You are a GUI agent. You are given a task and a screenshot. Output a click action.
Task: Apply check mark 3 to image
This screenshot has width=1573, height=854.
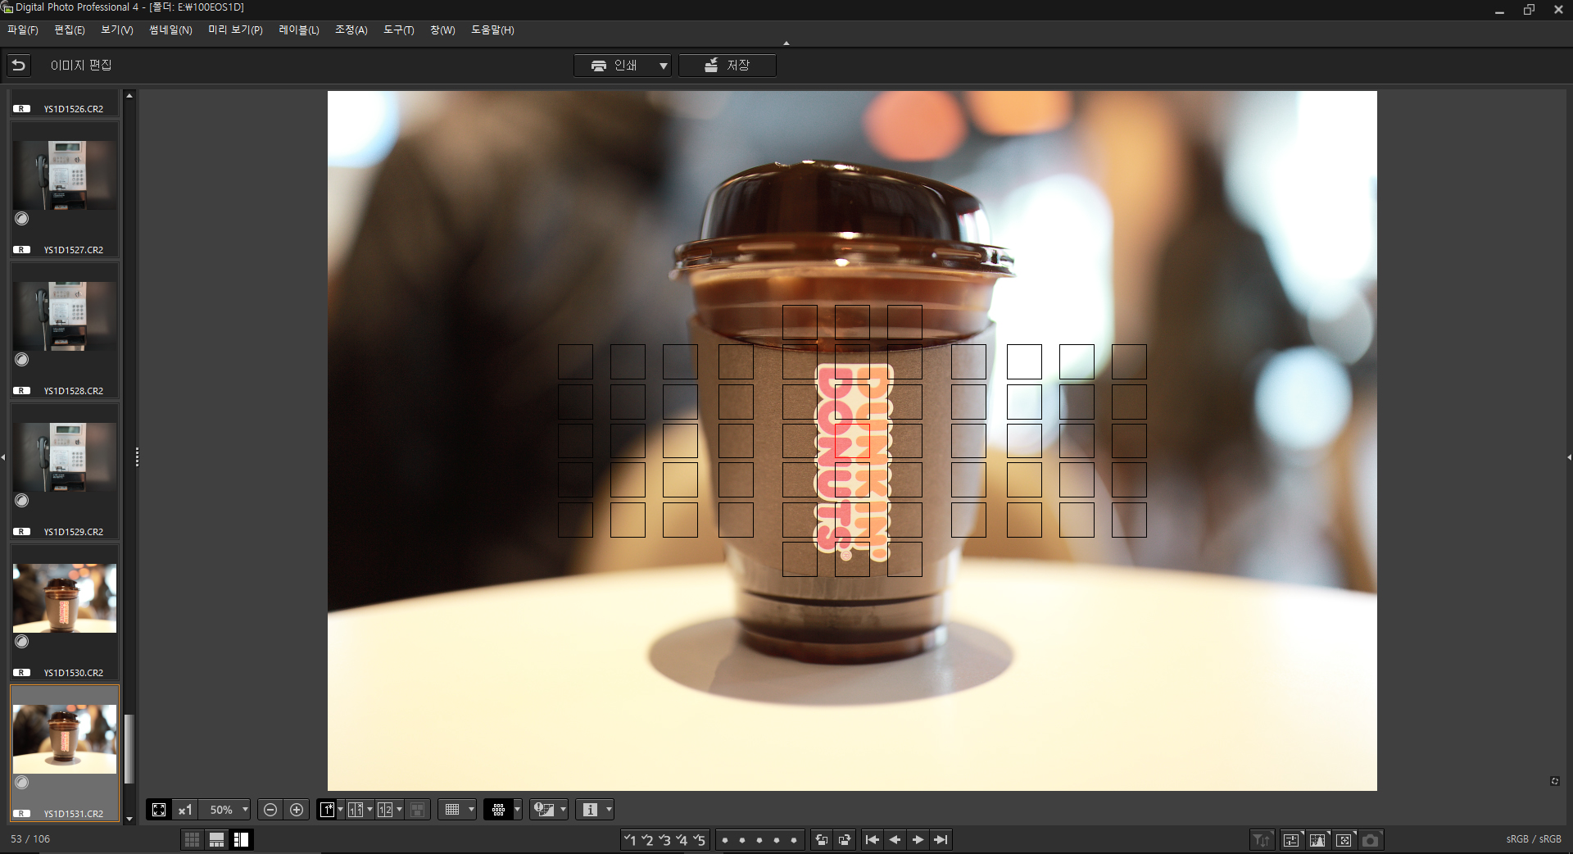tap(664, 839)
